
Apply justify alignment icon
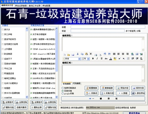click(x=114, y=54)
